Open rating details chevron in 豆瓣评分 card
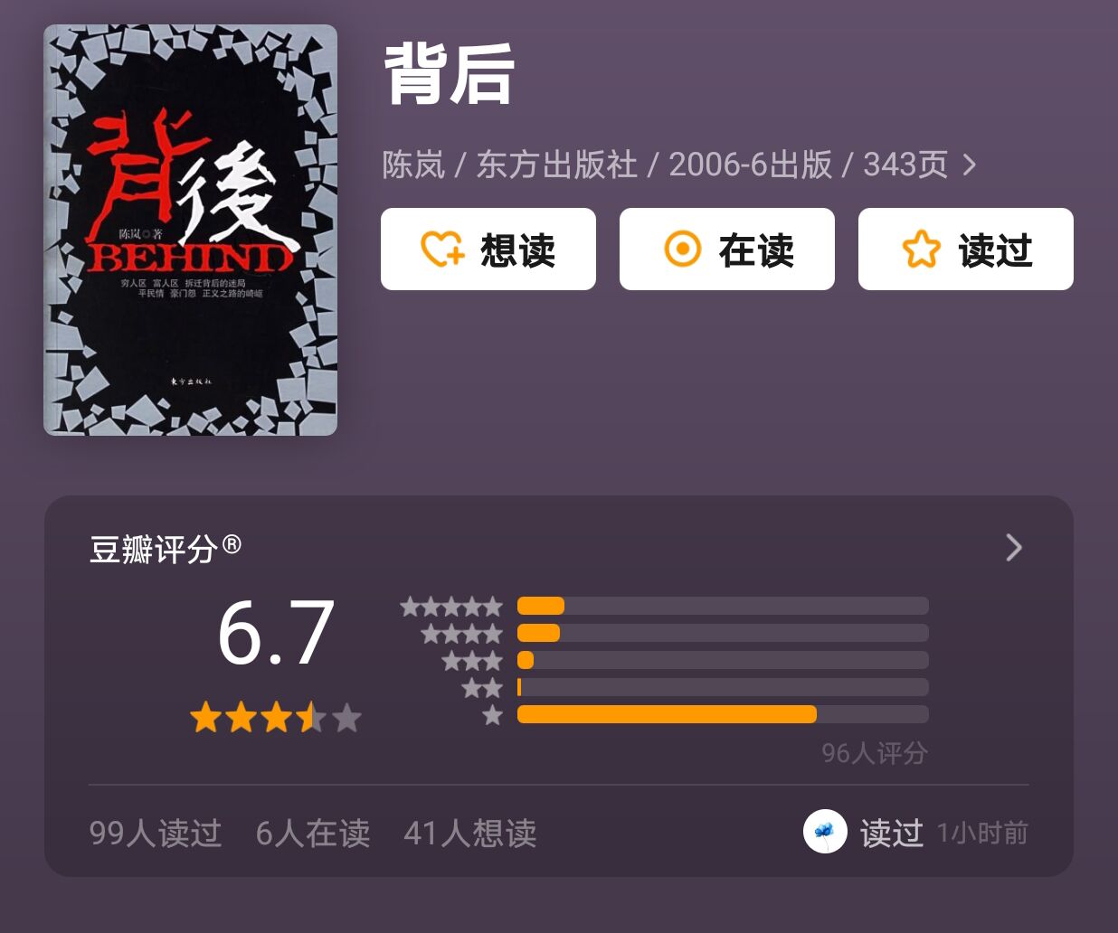Viewport: 1118px width, 933px height. (1014, 547)
